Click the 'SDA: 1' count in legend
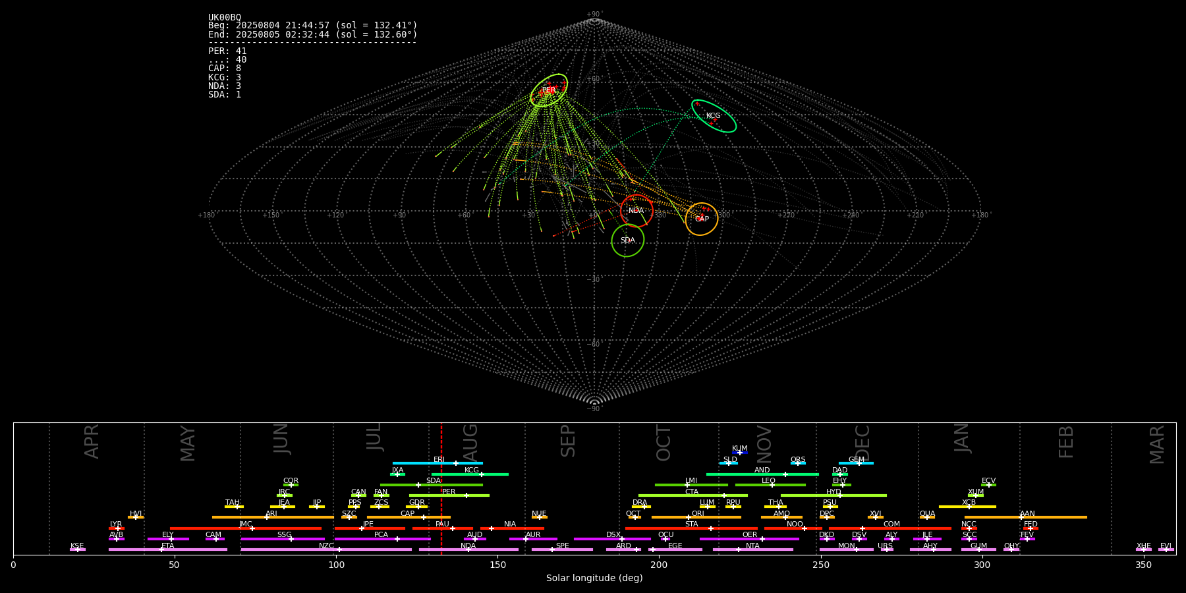Screen dimensions: 1186x593 pos(225,94)
